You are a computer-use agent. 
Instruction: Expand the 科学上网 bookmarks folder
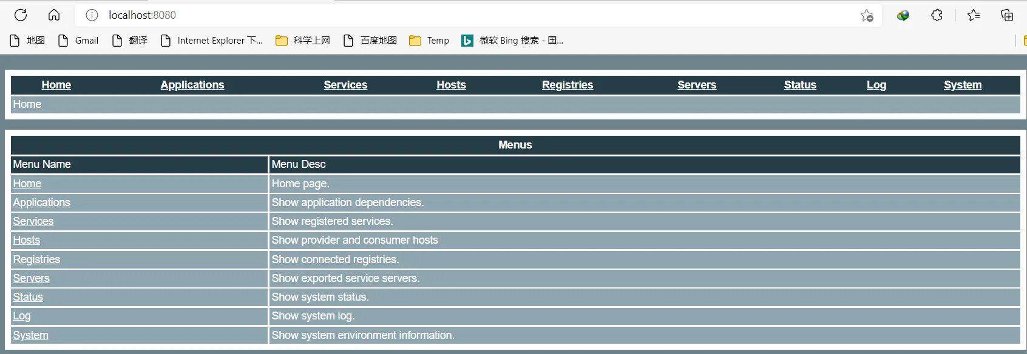click(303, 41)
